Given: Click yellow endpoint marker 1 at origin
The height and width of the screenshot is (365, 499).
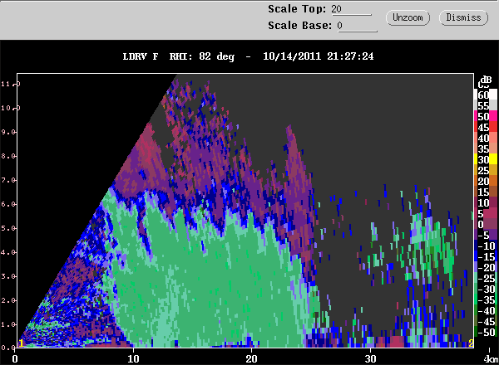Looking at the screenshot, I should tap(21, 343).
